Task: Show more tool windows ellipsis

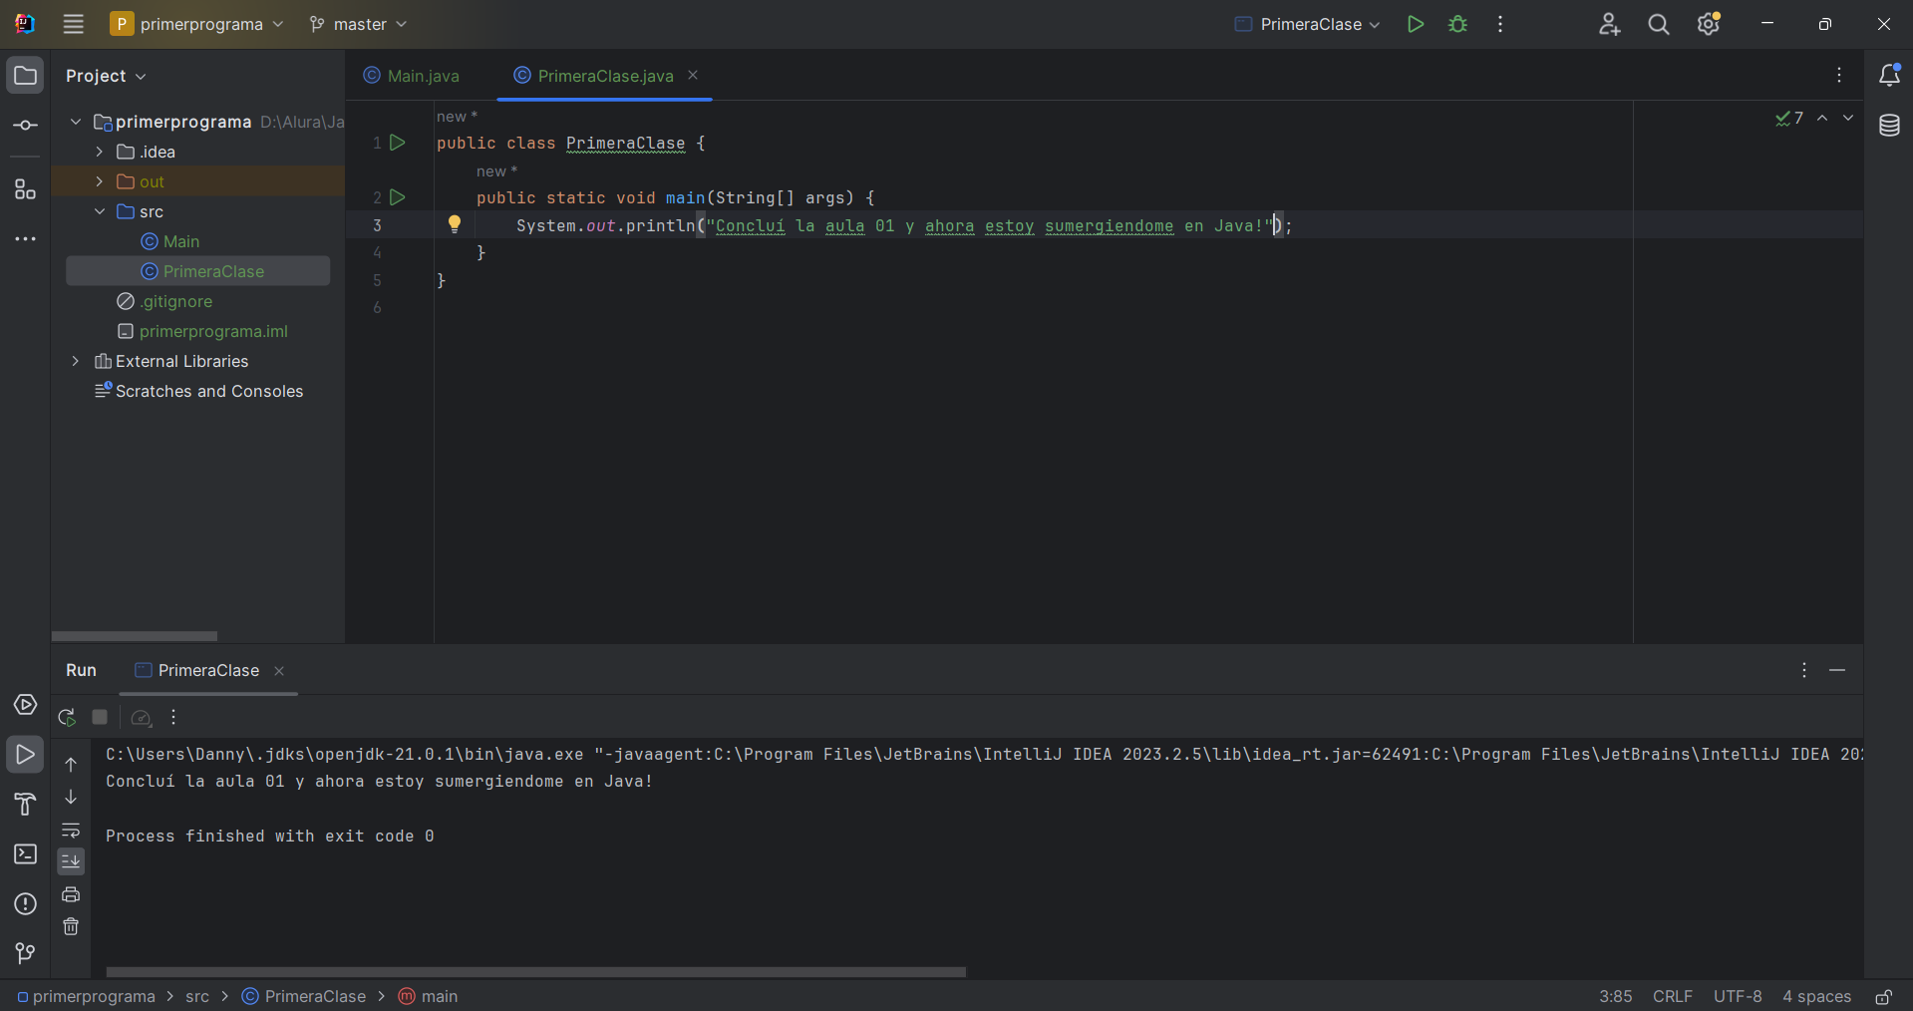Action: (x=25, y=239)
